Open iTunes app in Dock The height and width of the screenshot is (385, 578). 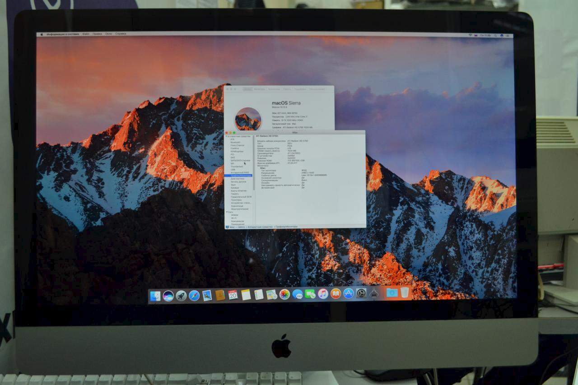323,294
